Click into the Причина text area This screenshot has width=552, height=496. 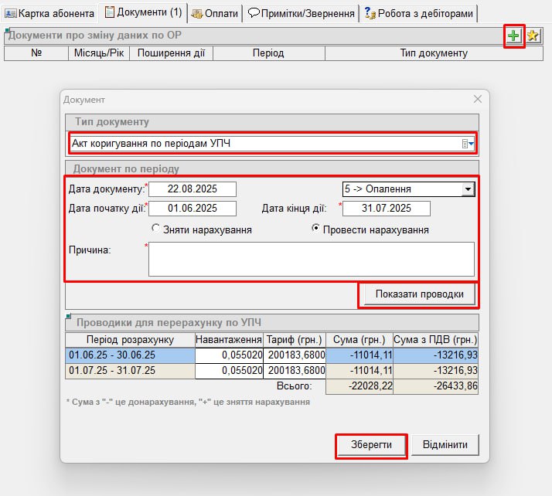pyautogui.click(x=311, y=259)
